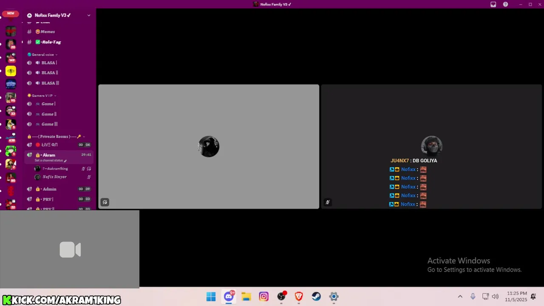
Task: Open the notification bell in the system tray
Action: point(533,297)
